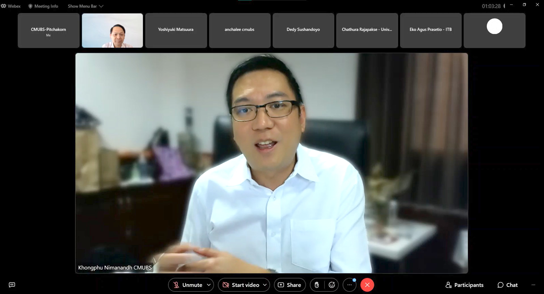Image resolution: width=544 pixels, height=294 pixels.
Task: Click the share screen arrow icon
Action: point(281,285)
